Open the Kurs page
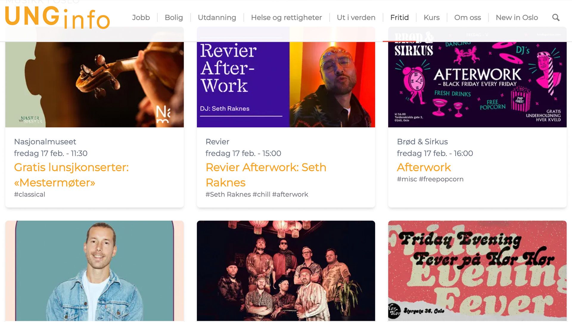 click(x=431, y=18)
